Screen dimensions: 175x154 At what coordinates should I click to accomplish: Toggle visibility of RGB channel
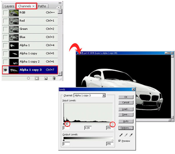click(5, 13)
